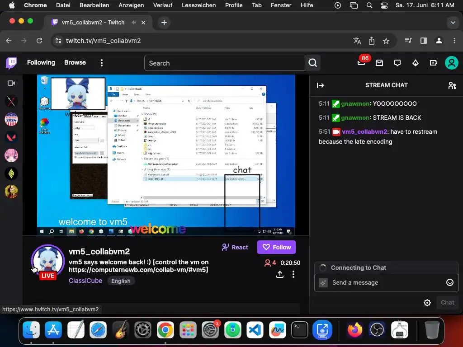Image resolution: width=463 pixels, height=347 pixels.
Task: Open the Election 2024 sidebar channel
Action: [x=11, y=119]
